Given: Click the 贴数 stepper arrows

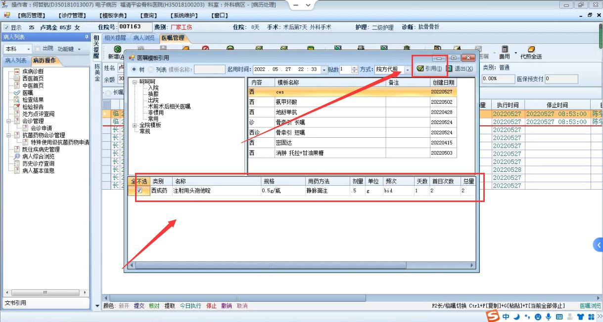Looking at the screenshot, I should click(x=354, y=70).
